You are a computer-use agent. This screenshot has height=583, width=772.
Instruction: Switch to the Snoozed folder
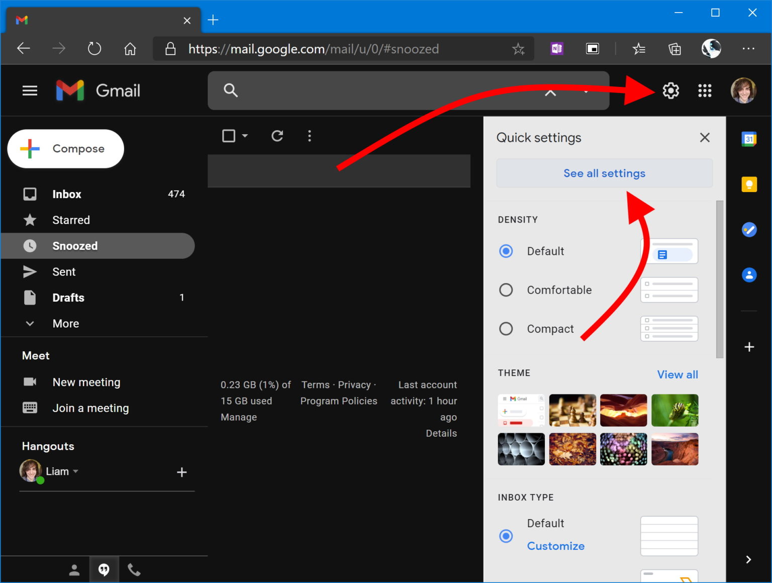[75, 246]
